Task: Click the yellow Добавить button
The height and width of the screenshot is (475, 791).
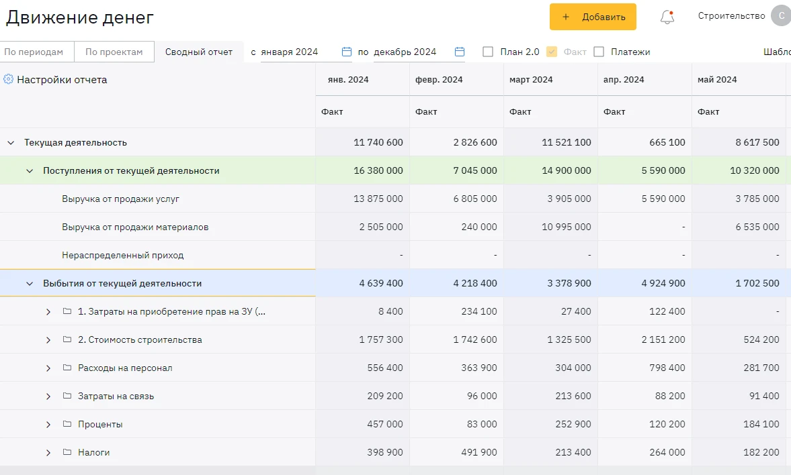Action: pyautogui.click(x=593, y=17)
